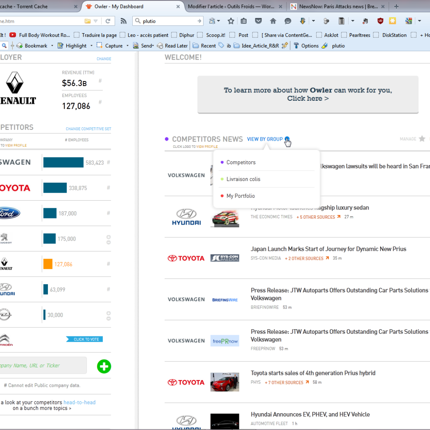Image resolution: width=430 pixels, height=430 pixels.
Task: Click the learn more about Owler banner
Action: [308, 94]
